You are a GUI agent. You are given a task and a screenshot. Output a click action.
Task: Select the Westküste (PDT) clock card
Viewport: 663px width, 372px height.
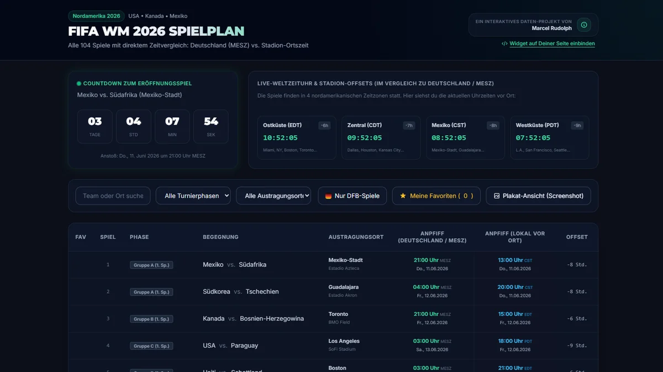550,138
